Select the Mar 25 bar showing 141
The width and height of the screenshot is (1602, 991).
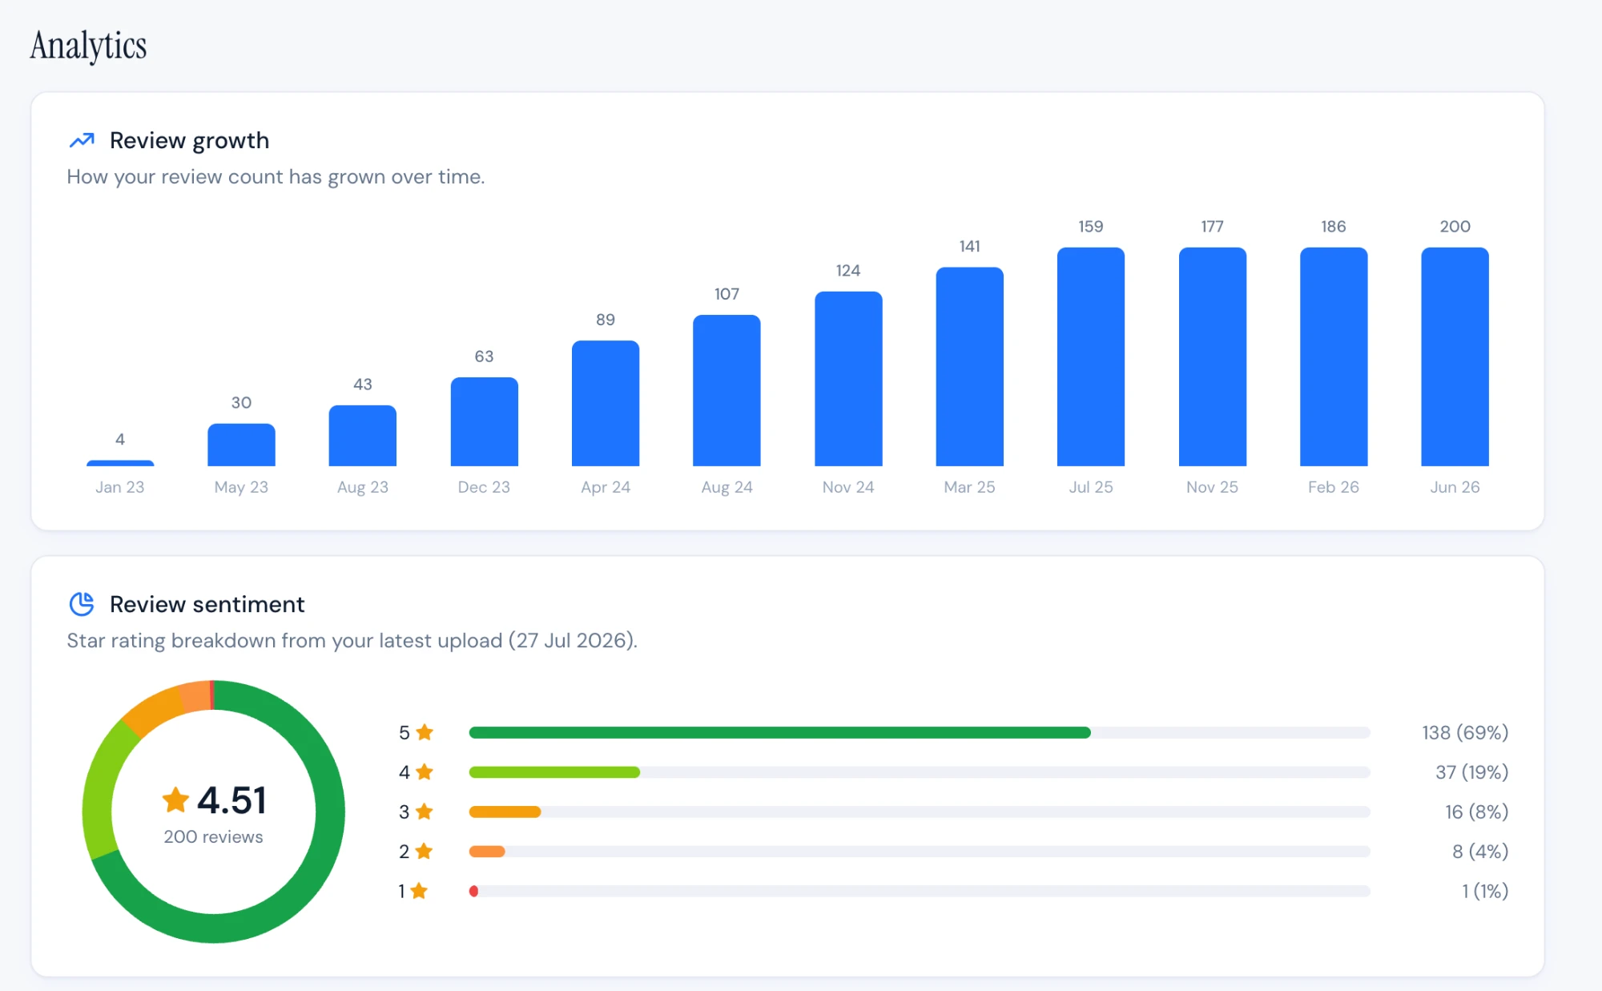(970, 367)
